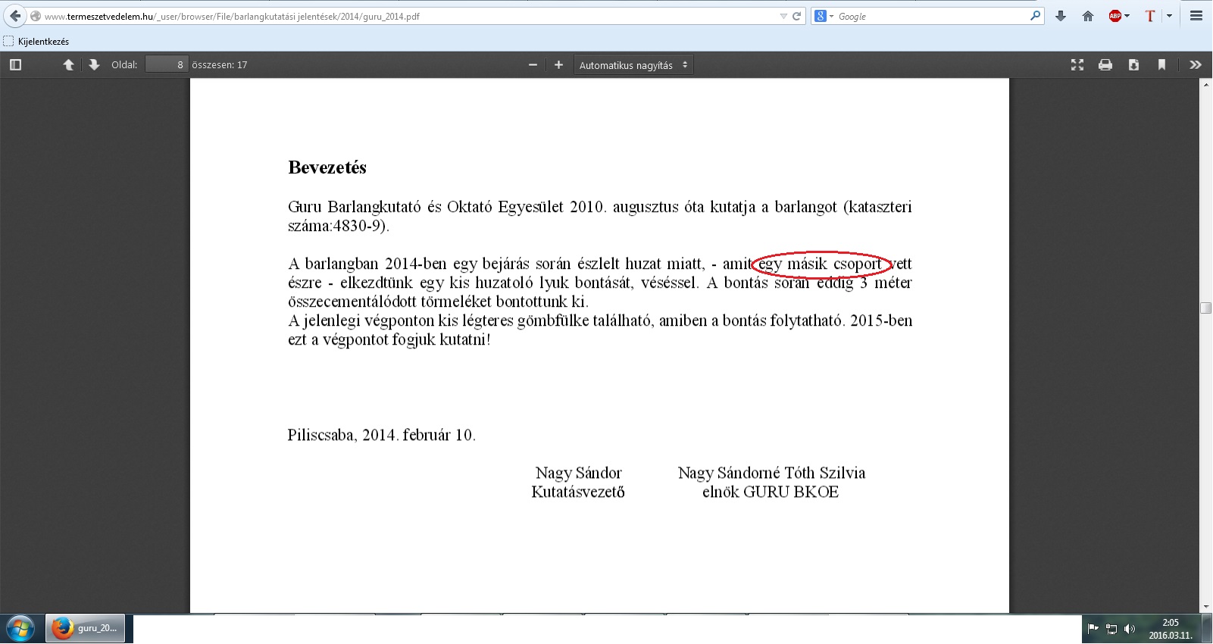The image size is (1213, 644).
Task: Open the Windows Start menu
Action: click(x=20, y=629)
